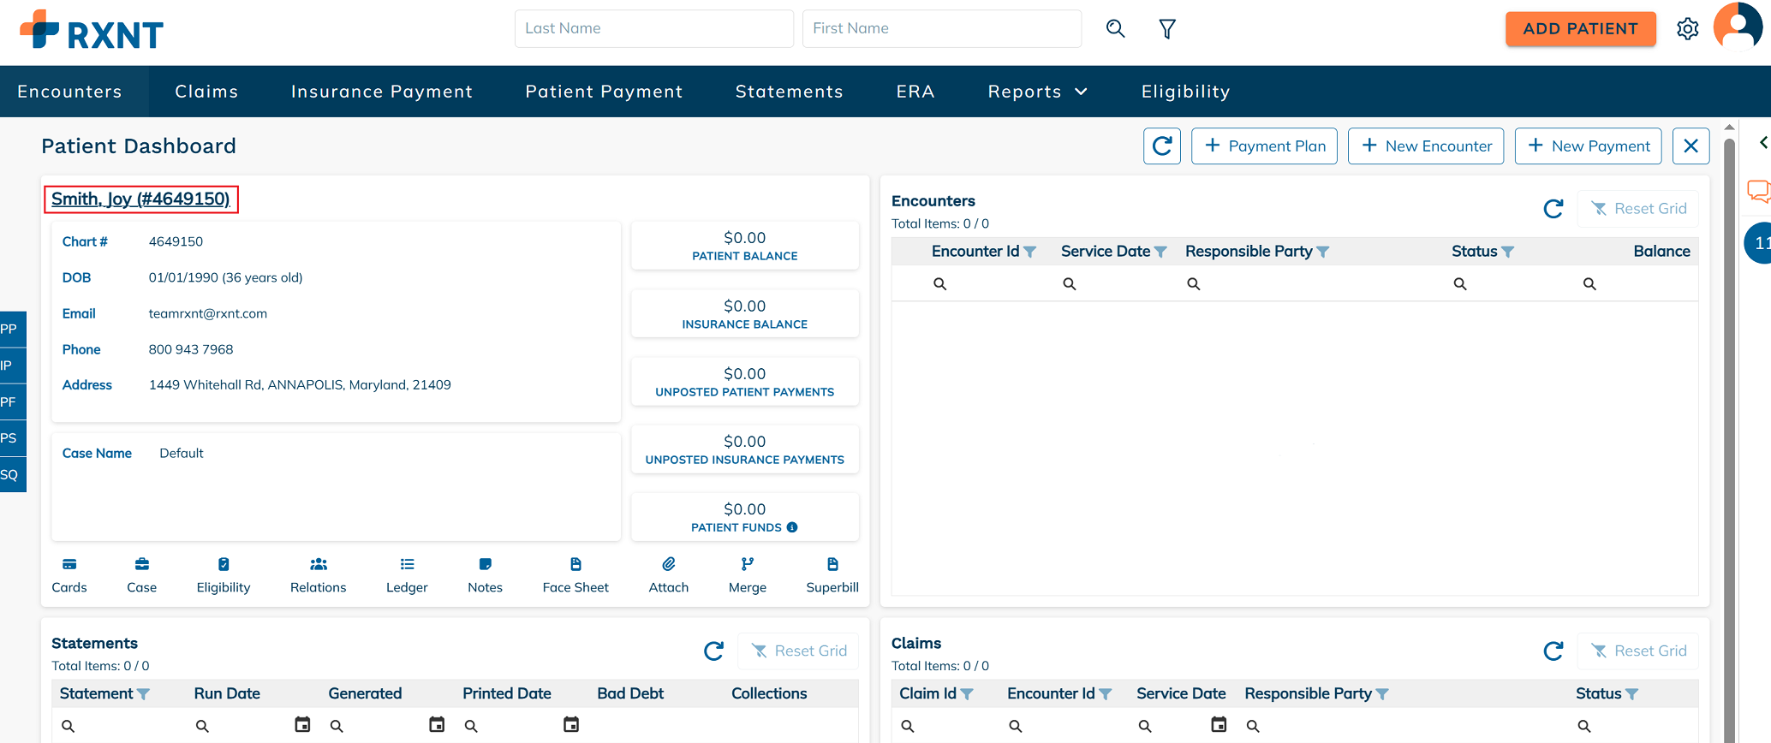1771x743 pixels.
Task: Open the user profile avatar
Action: click(1738, 27)
